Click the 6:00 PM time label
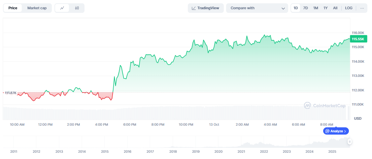 tap(130, 125)
